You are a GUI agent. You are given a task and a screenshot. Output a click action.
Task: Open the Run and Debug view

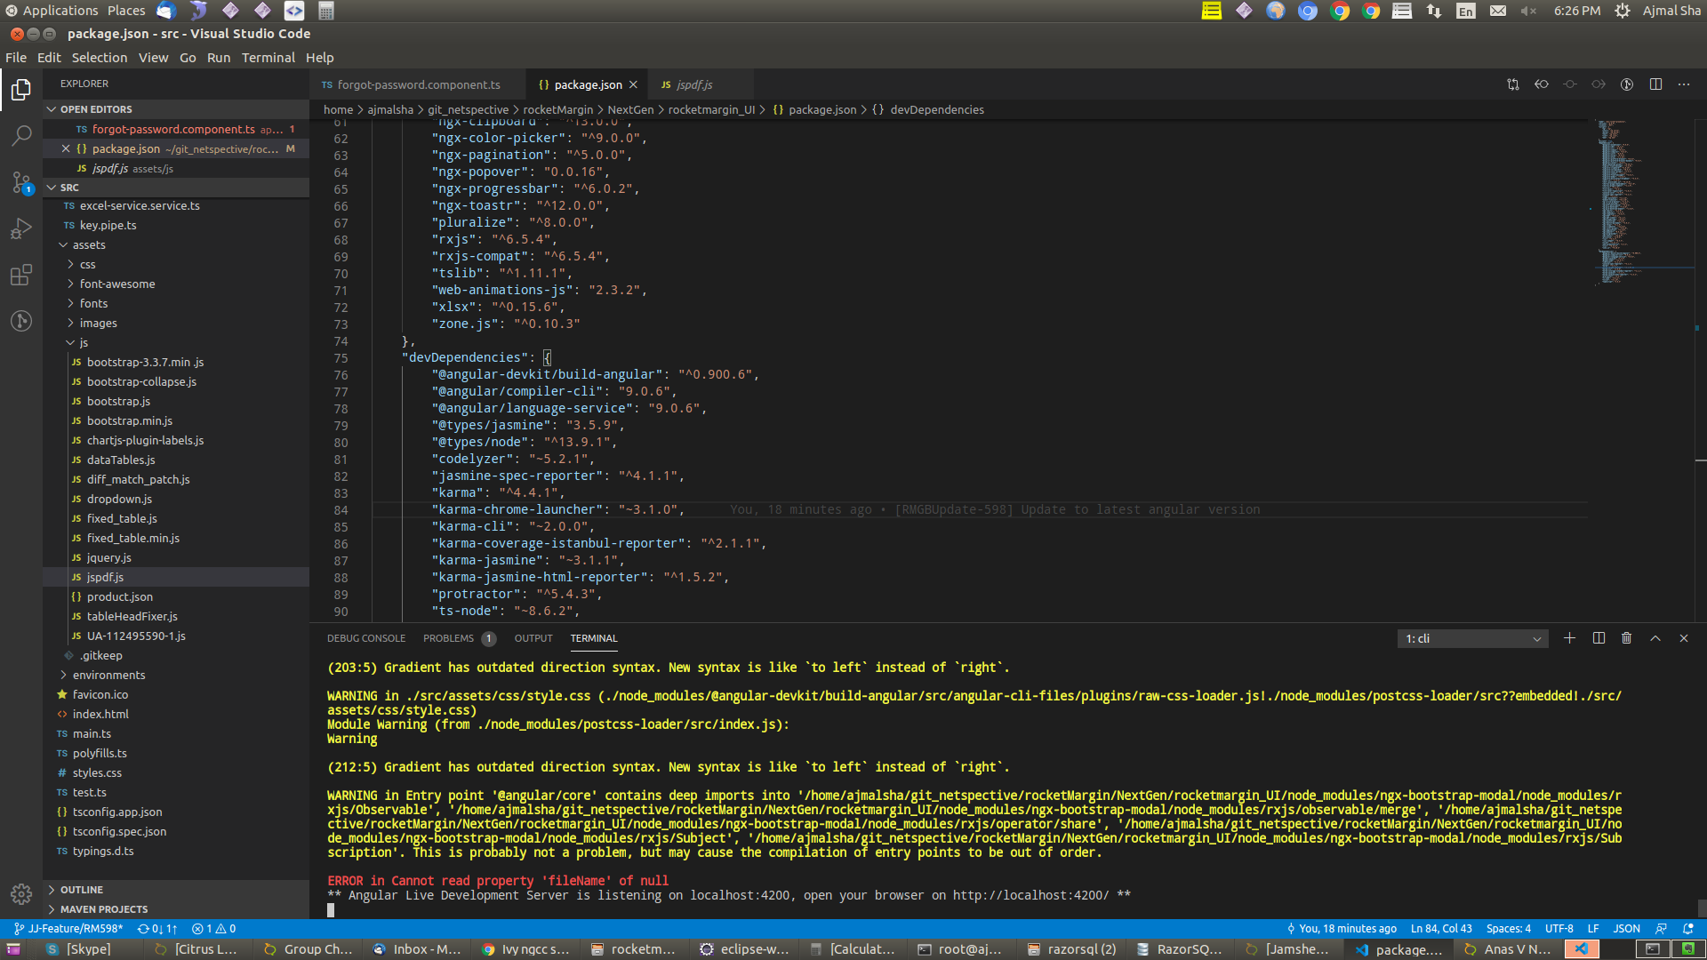coord(21,228)
